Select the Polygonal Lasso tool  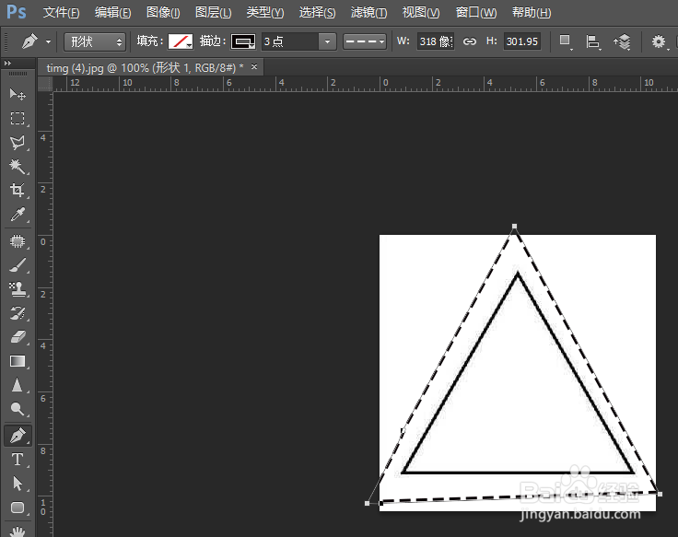(x=18, y=142)
